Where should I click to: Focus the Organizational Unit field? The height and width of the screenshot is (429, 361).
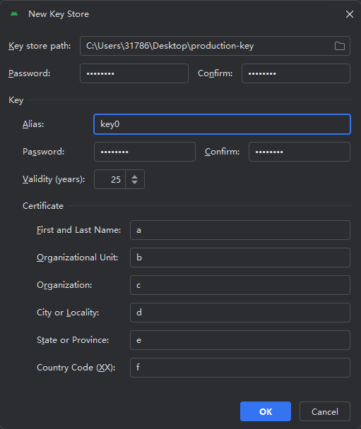[x=240, y=258]
